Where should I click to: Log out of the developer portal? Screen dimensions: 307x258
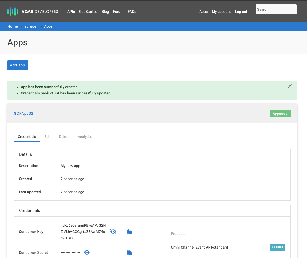coord(241,12)
